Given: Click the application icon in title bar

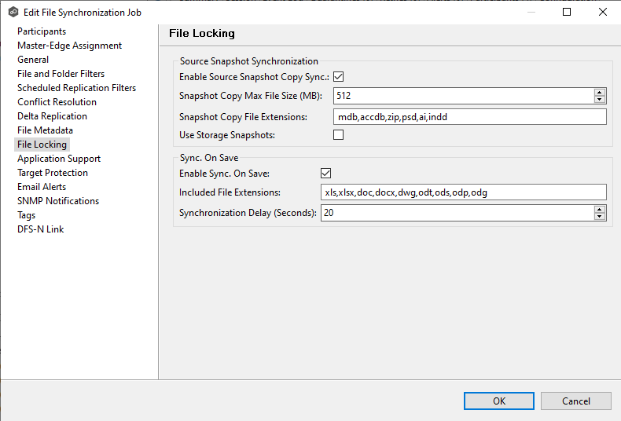Looking at the screenshot, I should click(13, 12).
